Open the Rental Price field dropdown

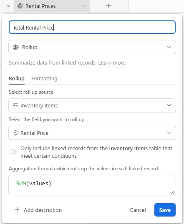pos(92,133)
